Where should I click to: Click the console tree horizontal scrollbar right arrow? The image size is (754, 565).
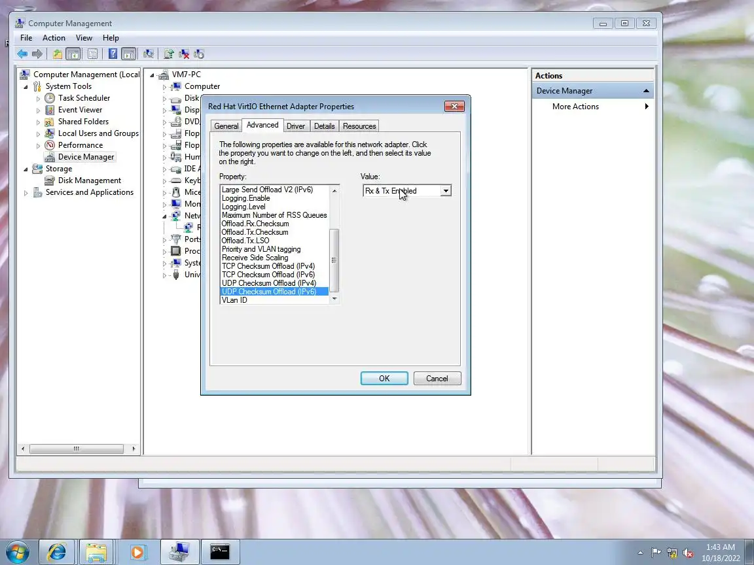click(x=134, y=449)
